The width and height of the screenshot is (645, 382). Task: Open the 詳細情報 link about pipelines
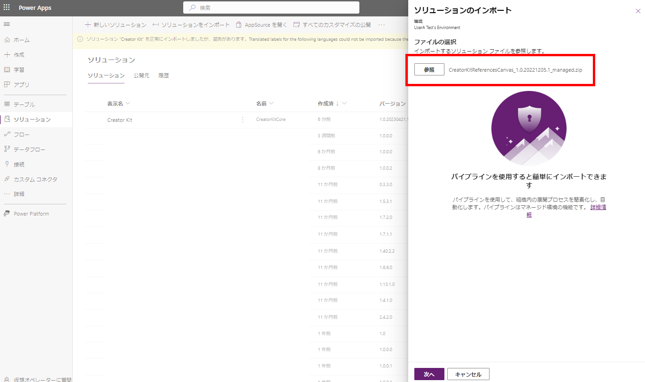pos(598,207)
